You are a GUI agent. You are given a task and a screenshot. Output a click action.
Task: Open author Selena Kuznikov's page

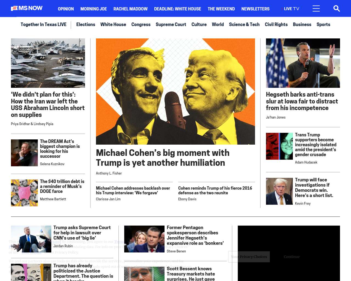[x=52, y=164]
